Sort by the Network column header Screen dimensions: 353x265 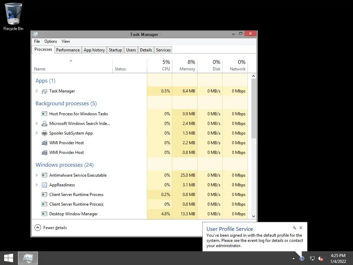tap(235, 66)
